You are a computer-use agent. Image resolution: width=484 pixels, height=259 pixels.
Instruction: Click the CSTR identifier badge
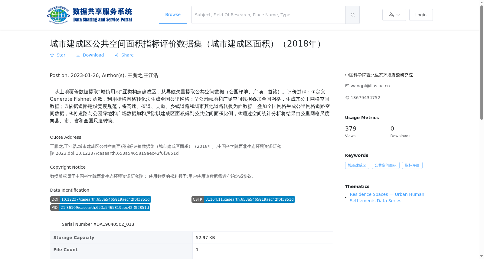coord(243,199)
